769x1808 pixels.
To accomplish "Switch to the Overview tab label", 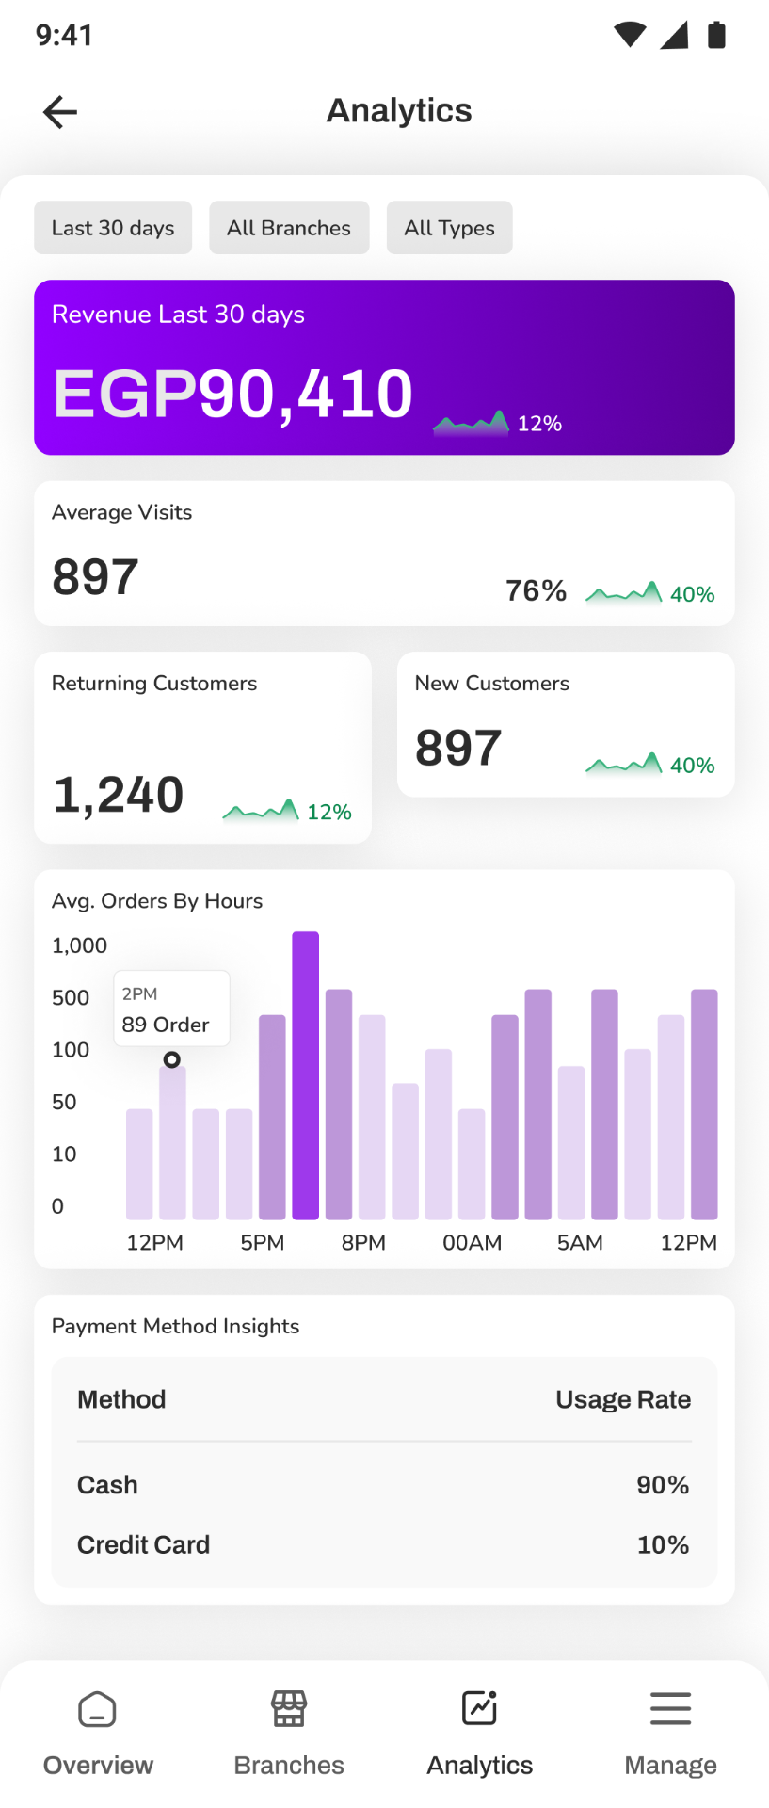I will click(98, 1765).
